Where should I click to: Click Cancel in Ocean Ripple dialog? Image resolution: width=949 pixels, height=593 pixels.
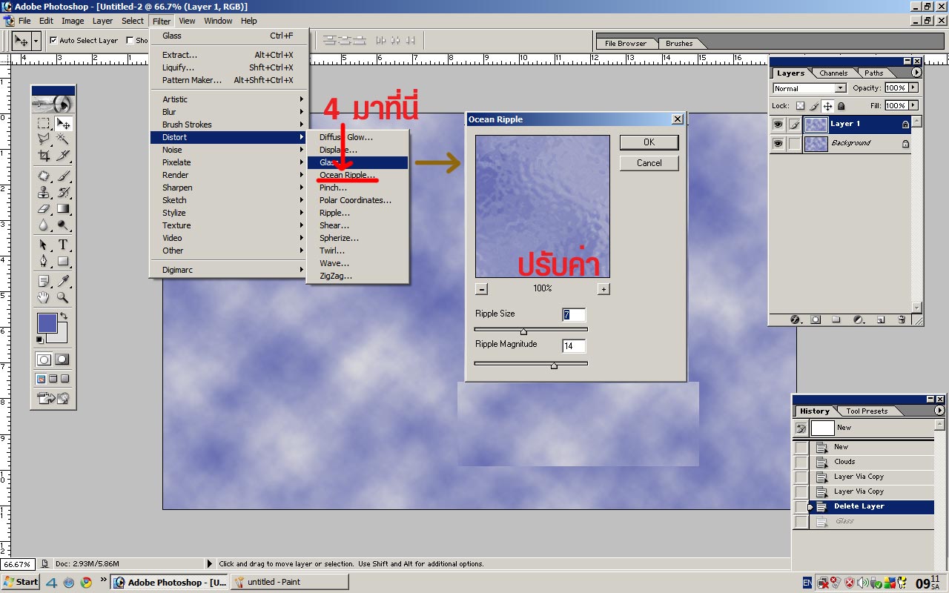pyautogui.click(x=649, y=163)
